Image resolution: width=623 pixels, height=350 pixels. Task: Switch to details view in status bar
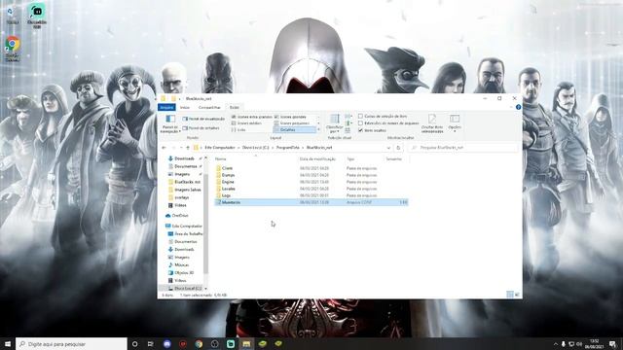[x=510, y=295]
